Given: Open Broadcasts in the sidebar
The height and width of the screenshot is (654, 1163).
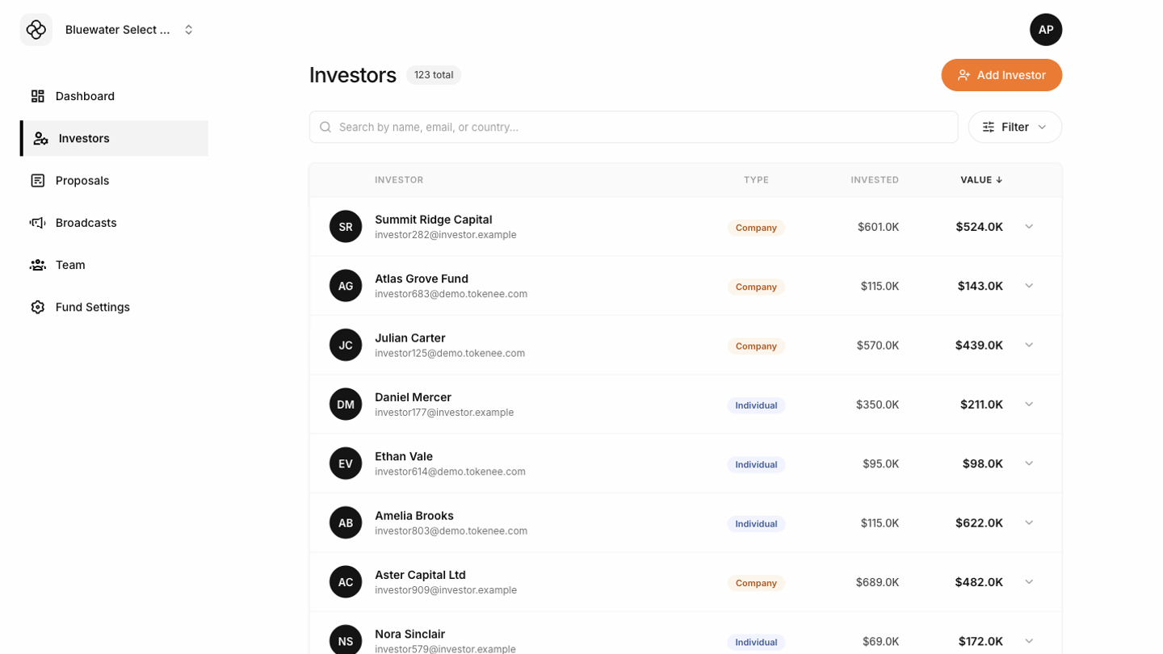Looking at the screenshot, I should click(86, 223).
